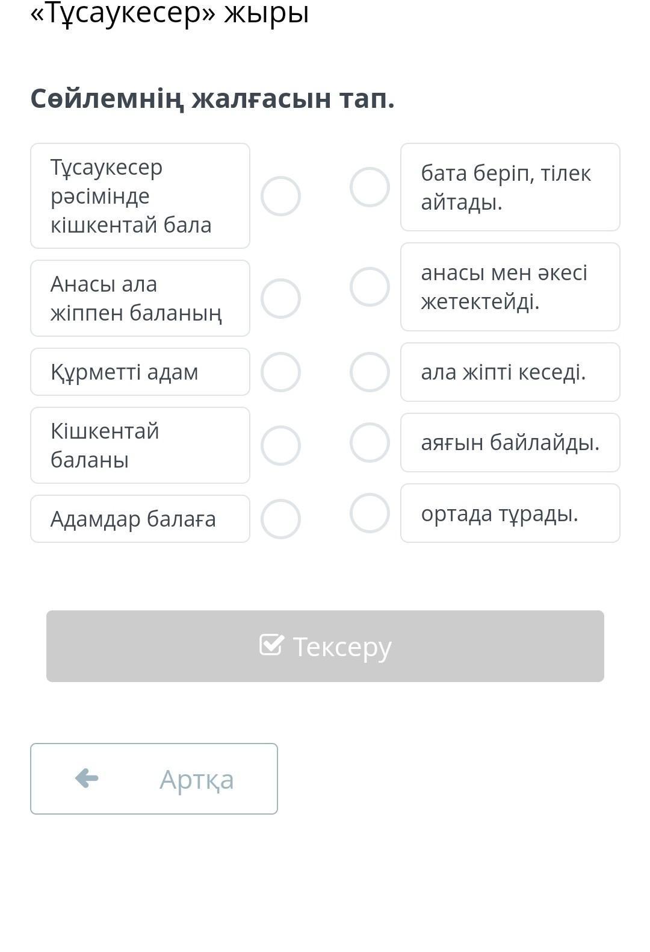The image size is (650, 952).
Task: Click the 'Кішкентай баланы' card
Action: (x=140, y=445)
